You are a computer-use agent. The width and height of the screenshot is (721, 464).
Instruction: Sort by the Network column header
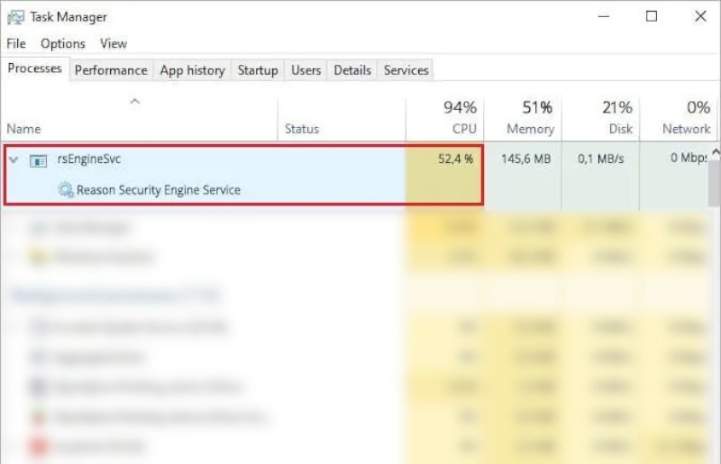click(x=679, y=119)
